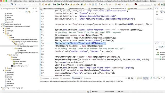Open the Navigator view menu triangle
The image size is (165, 93).
[37, 11]
